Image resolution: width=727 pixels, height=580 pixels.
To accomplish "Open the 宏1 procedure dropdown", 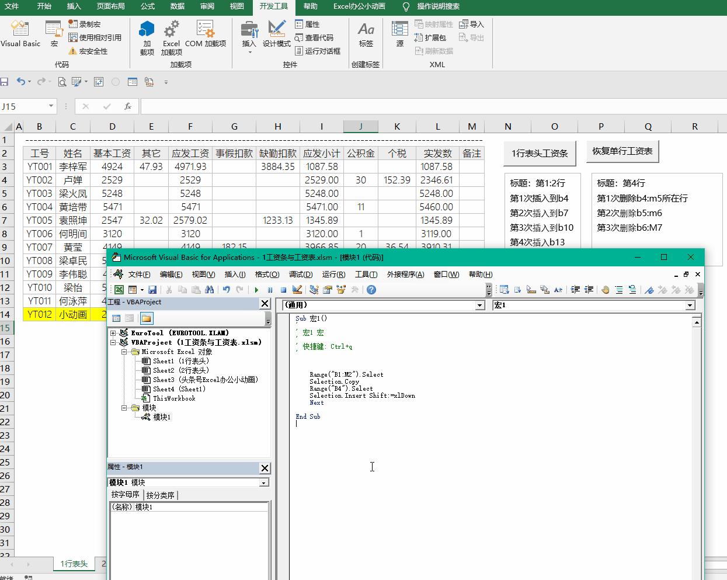I will tap(690, 305).
